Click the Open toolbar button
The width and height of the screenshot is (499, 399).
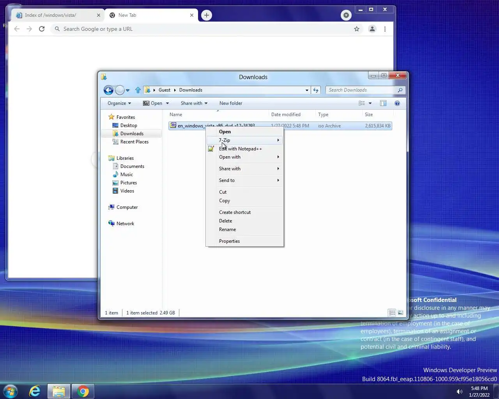point(152,103)
